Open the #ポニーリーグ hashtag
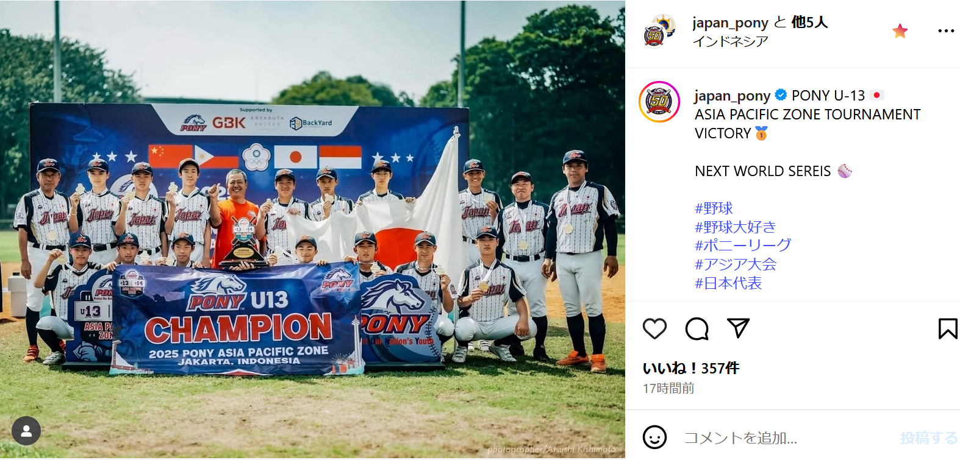 click(x=743, y=246)
